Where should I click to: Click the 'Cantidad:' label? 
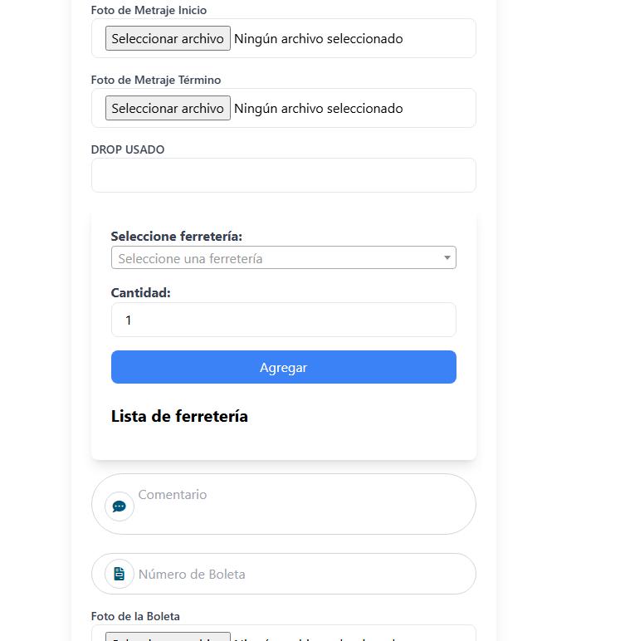point(140,293)
